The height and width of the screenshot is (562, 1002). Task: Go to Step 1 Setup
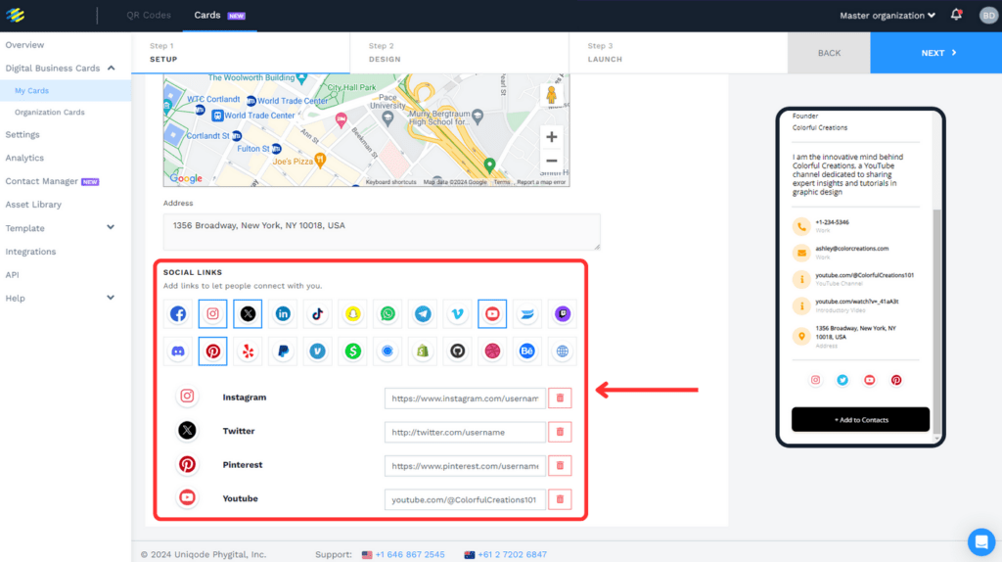point(241,53)
